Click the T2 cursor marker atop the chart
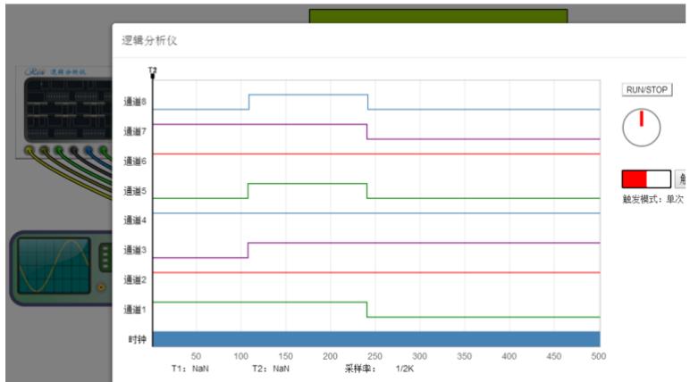Viewport: 690px width, 382px height. (x=153, y=71)
